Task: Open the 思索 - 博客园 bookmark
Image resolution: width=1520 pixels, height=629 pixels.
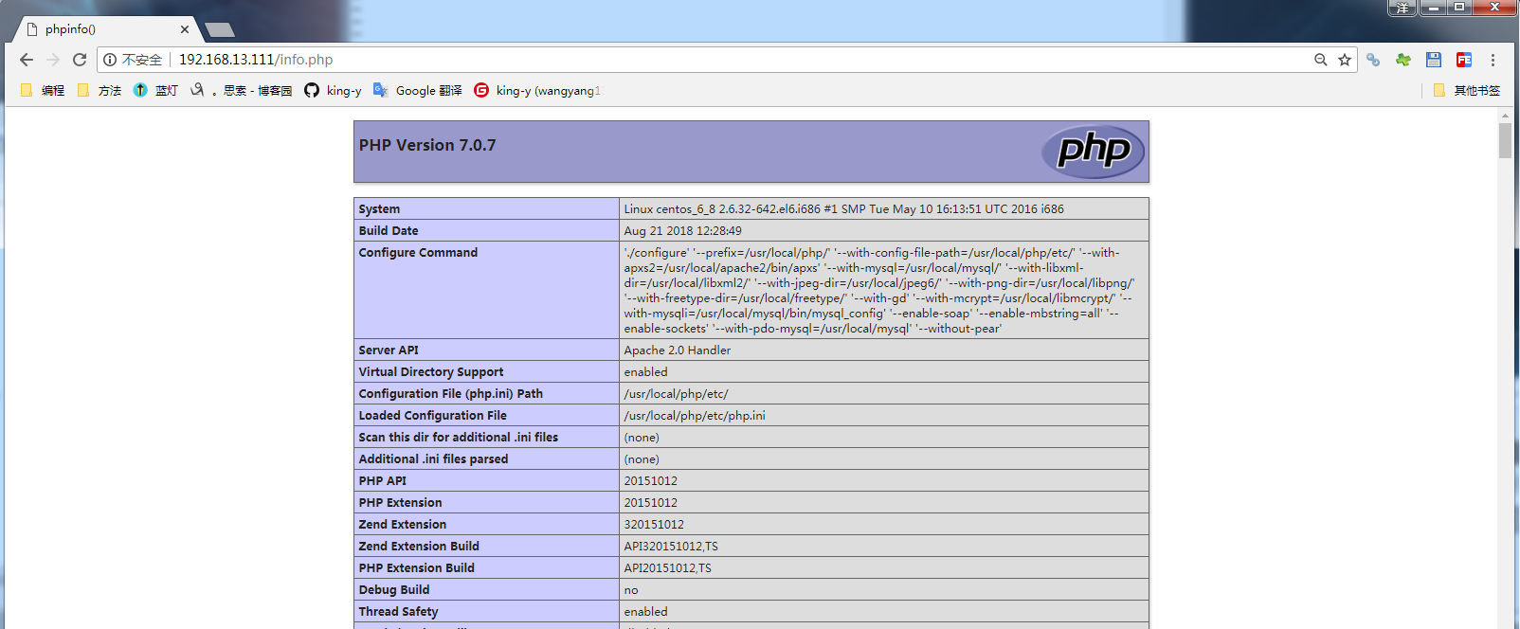Action: click(242, 90)
